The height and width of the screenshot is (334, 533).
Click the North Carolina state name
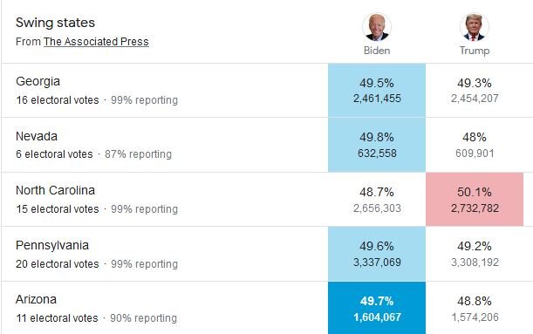[x=56, y=190]
